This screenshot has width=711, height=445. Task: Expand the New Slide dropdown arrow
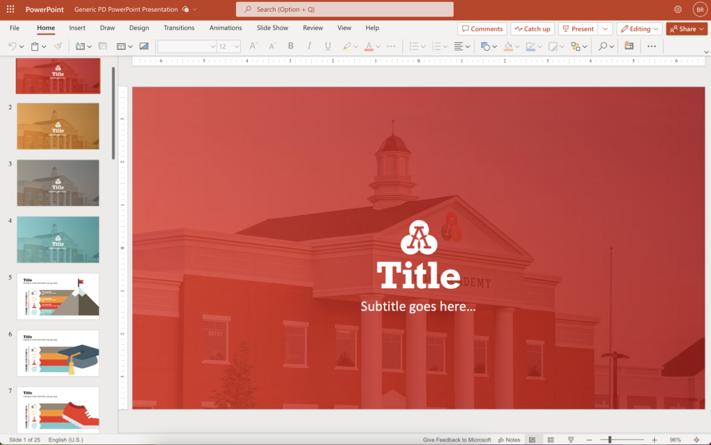(90, 47)
